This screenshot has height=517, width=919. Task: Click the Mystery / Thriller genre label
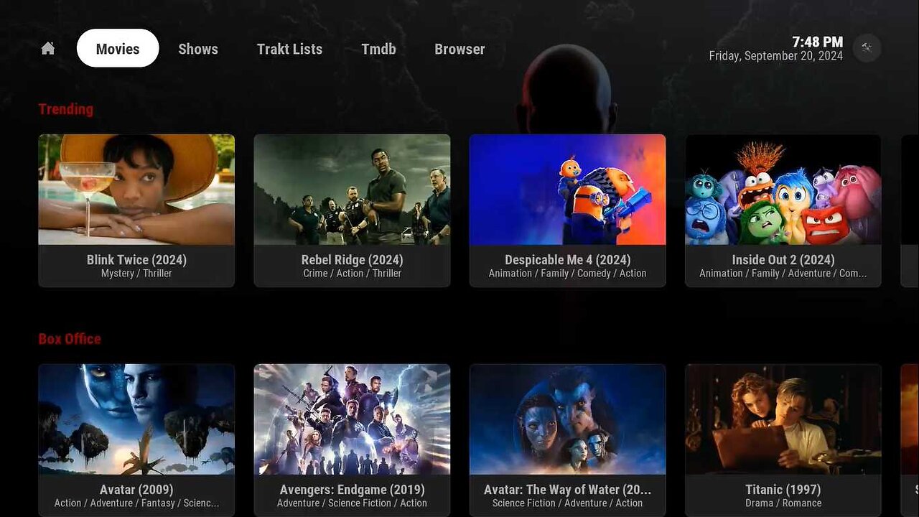point(136,274)
